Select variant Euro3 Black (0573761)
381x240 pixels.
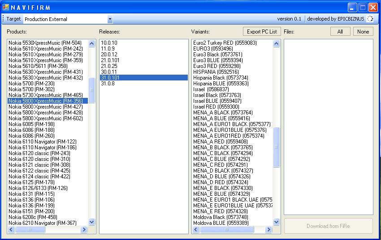[x=233, y=55]
